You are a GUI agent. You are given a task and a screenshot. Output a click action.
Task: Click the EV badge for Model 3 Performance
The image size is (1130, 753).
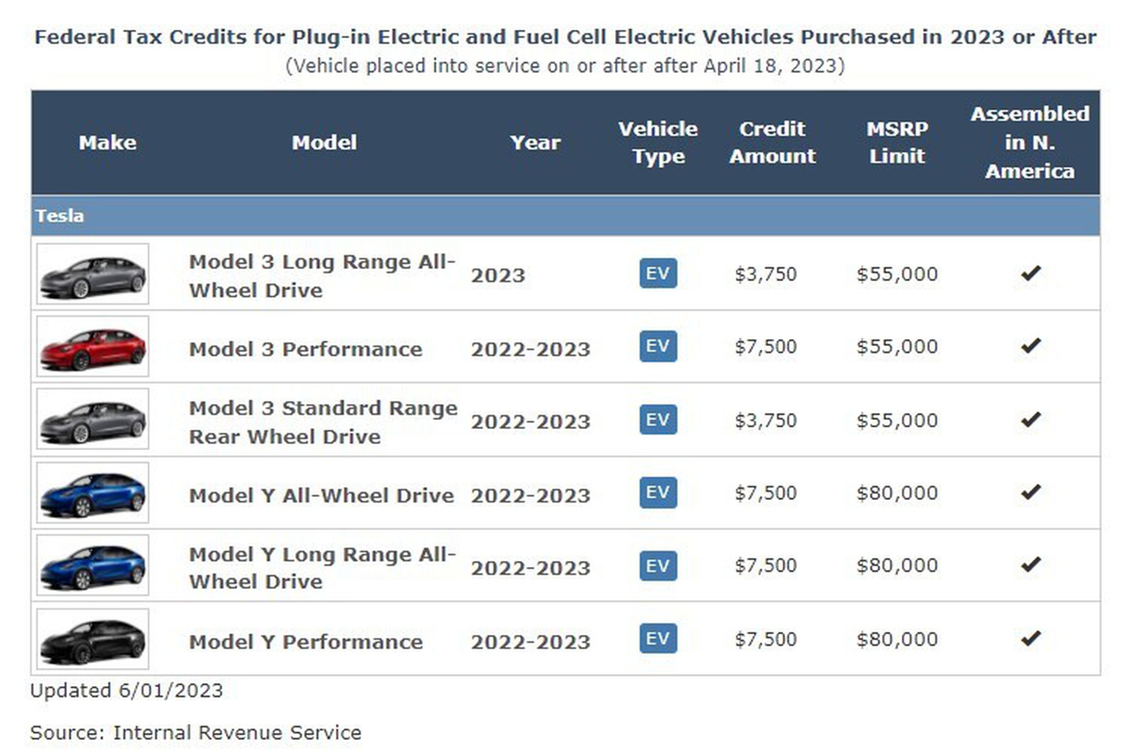coord(658,346)
